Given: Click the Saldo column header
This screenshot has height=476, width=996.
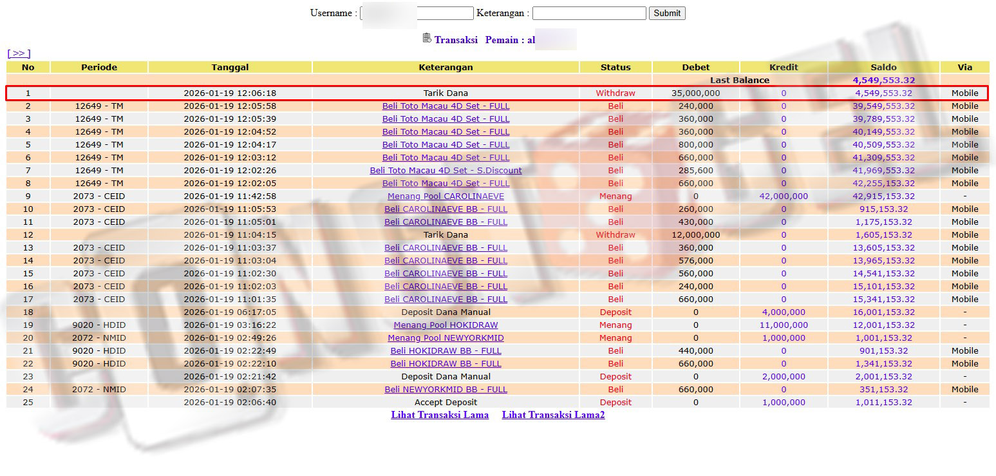Looking at the screenshot, I should (x=883, y=67).
